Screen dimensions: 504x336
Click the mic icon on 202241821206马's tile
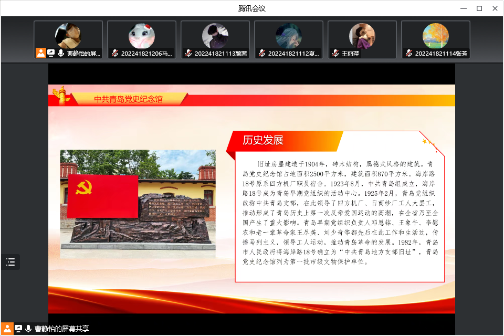tap(114, 54)
